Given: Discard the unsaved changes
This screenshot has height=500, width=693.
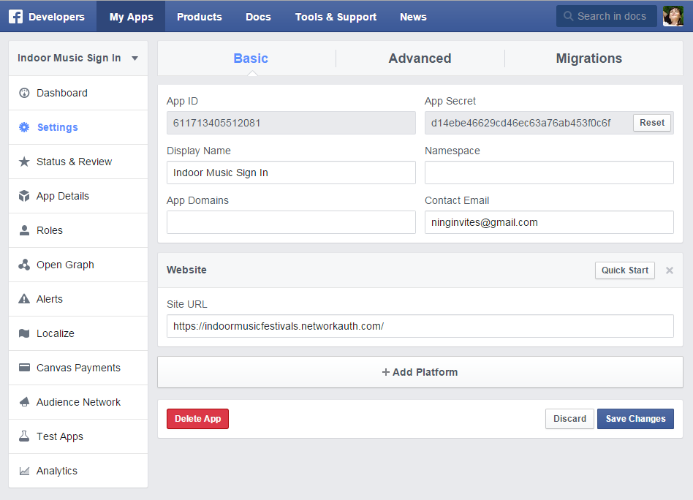Looking at the screenshot, I should click(x=569, y=419).
